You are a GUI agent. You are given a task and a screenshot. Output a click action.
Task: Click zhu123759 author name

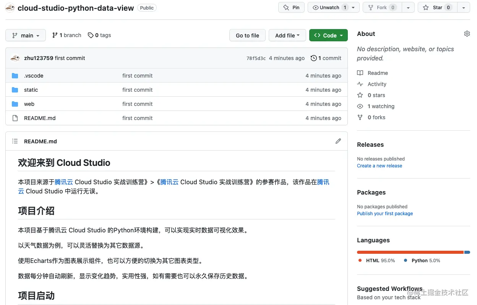point(39,58)
